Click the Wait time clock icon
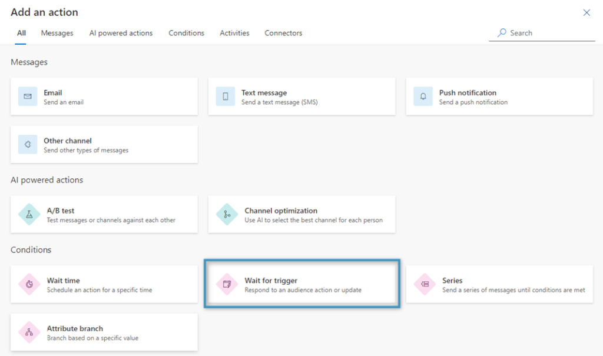 pyautogui.click(x=29, y=284)
